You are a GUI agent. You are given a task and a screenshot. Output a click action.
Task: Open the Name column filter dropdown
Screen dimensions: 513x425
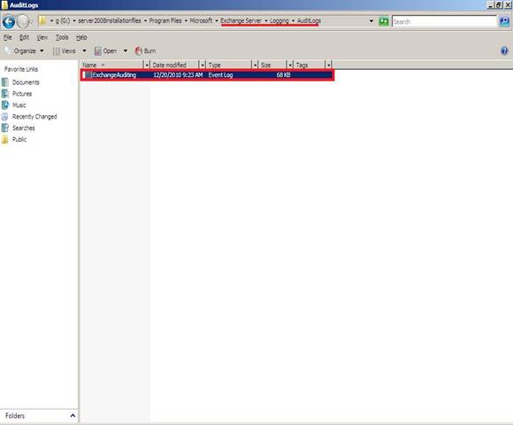point(147,65)
